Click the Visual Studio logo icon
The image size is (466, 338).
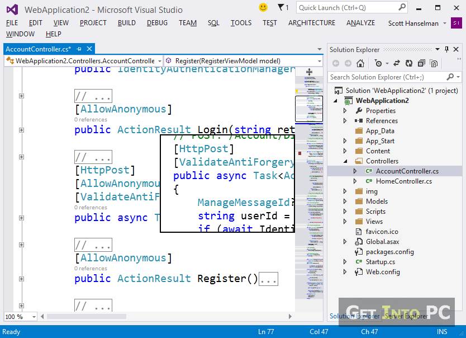pos(12,10)
